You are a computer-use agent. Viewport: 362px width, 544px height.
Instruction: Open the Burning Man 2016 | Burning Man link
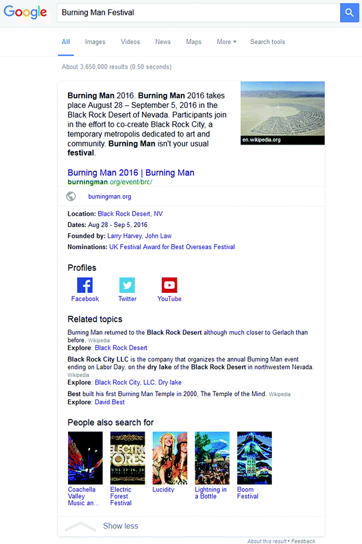click(131, 172)
